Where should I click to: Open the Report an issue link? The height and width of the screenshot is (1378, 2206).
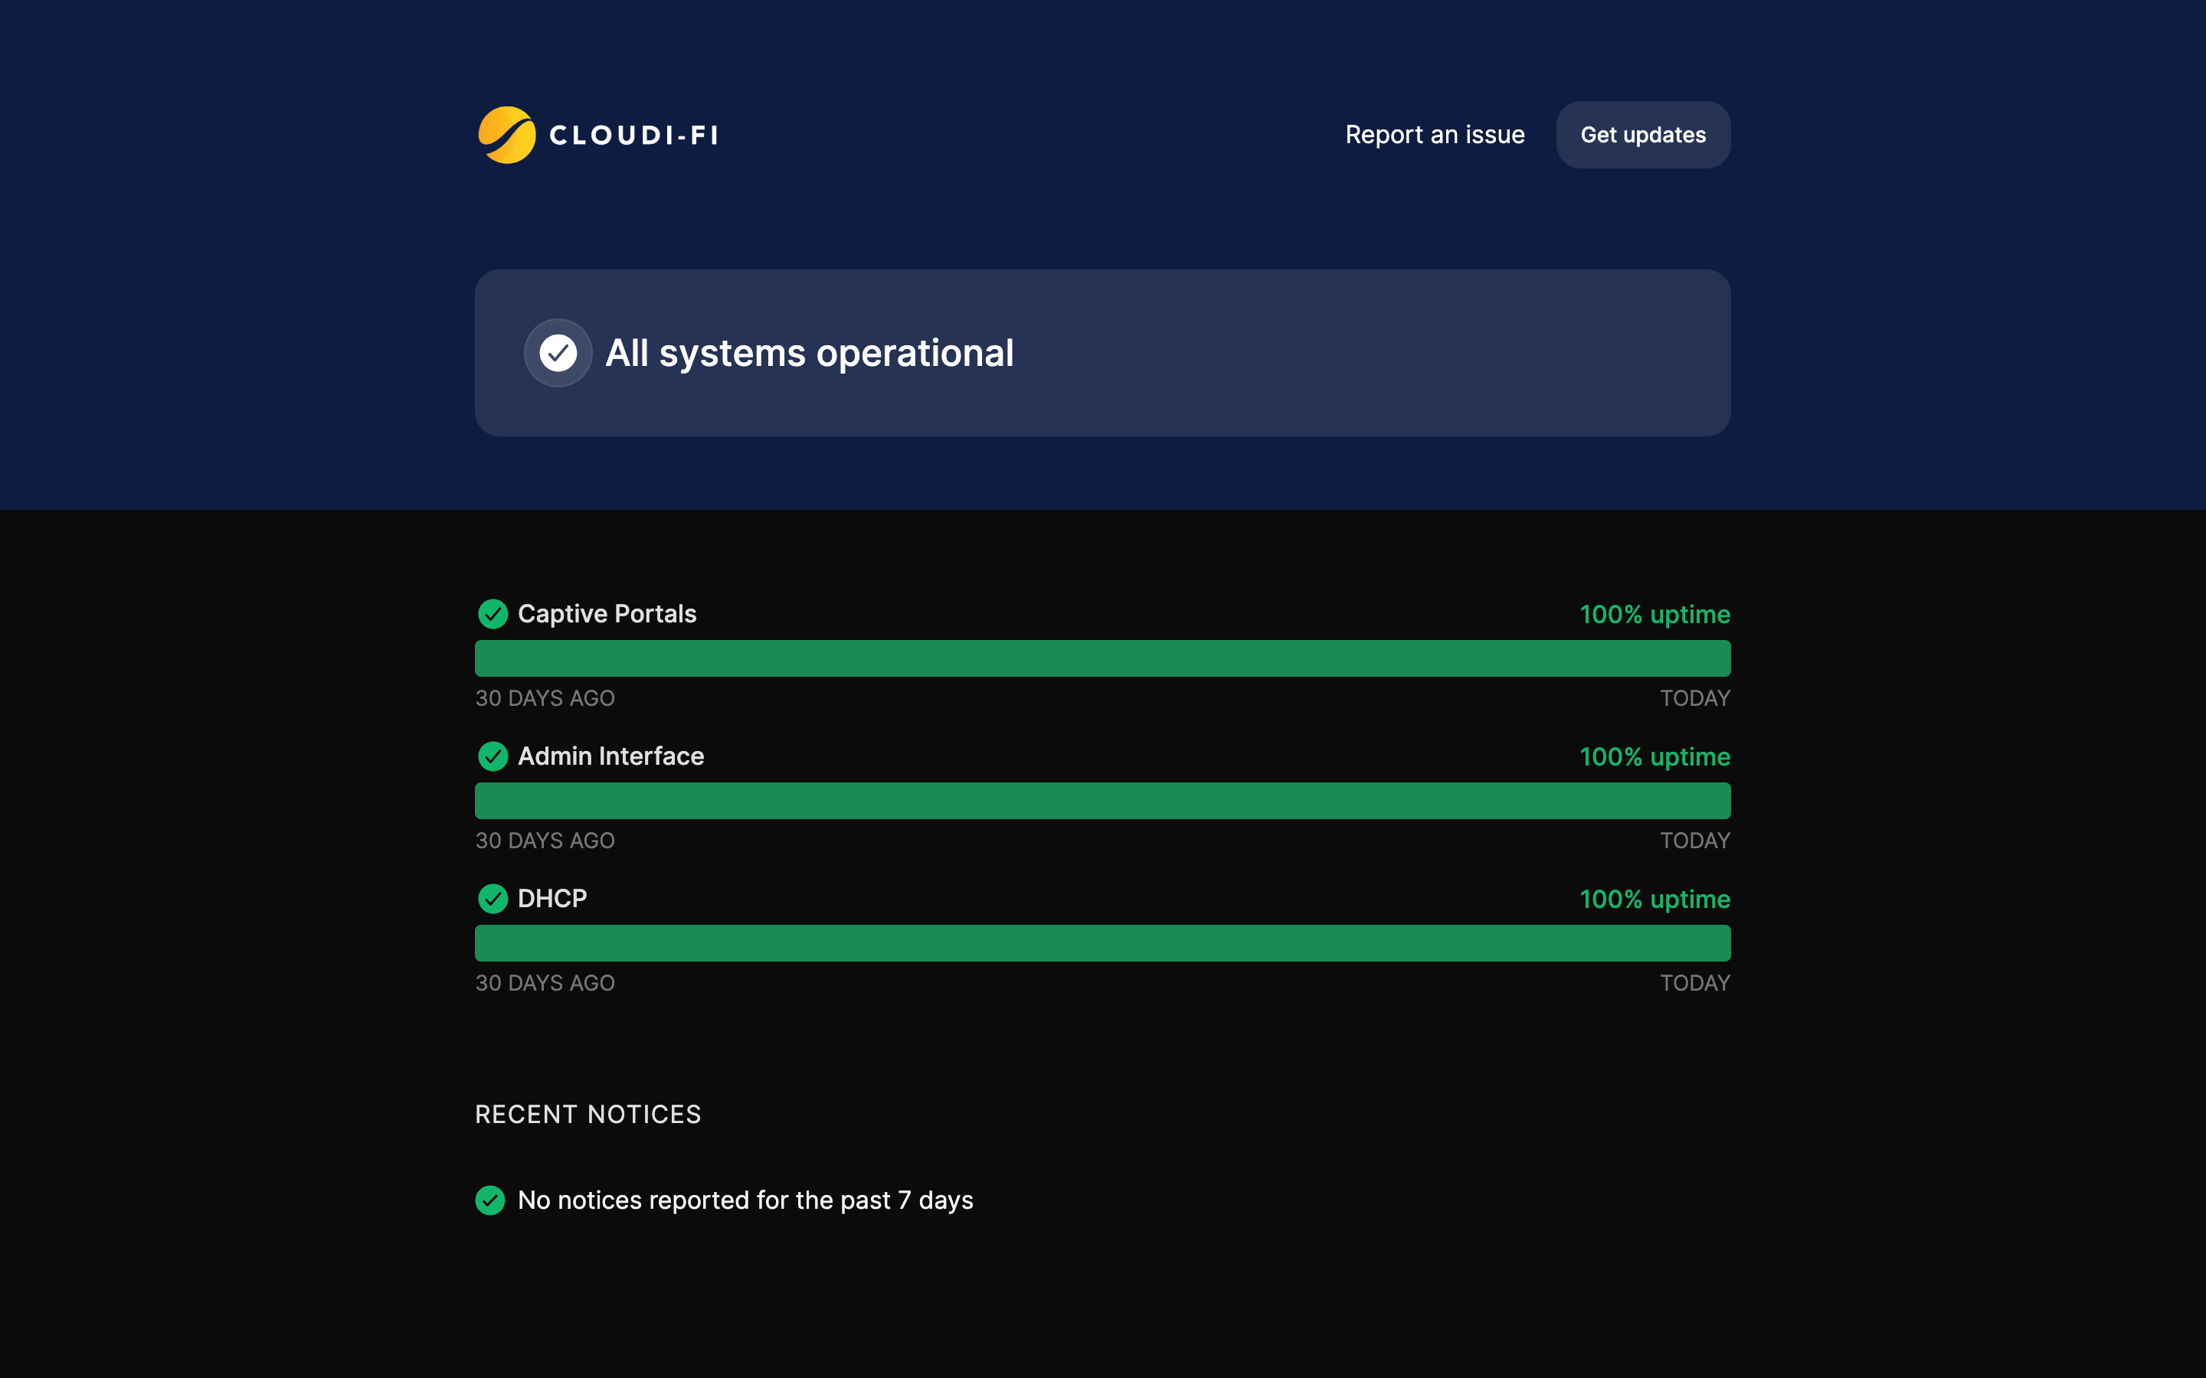[x=1435, y=134]
